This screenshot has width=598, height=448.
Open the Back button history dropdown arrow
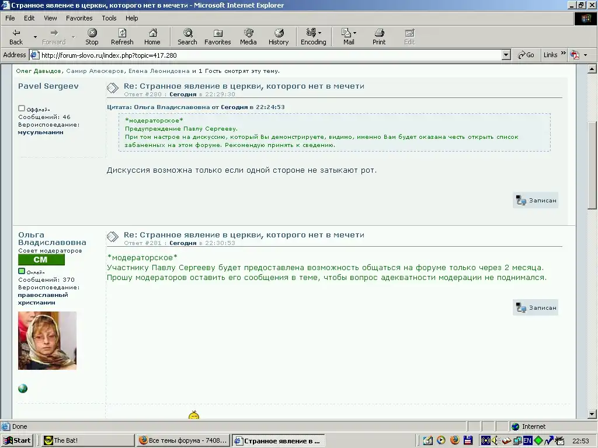coord(35,37)
